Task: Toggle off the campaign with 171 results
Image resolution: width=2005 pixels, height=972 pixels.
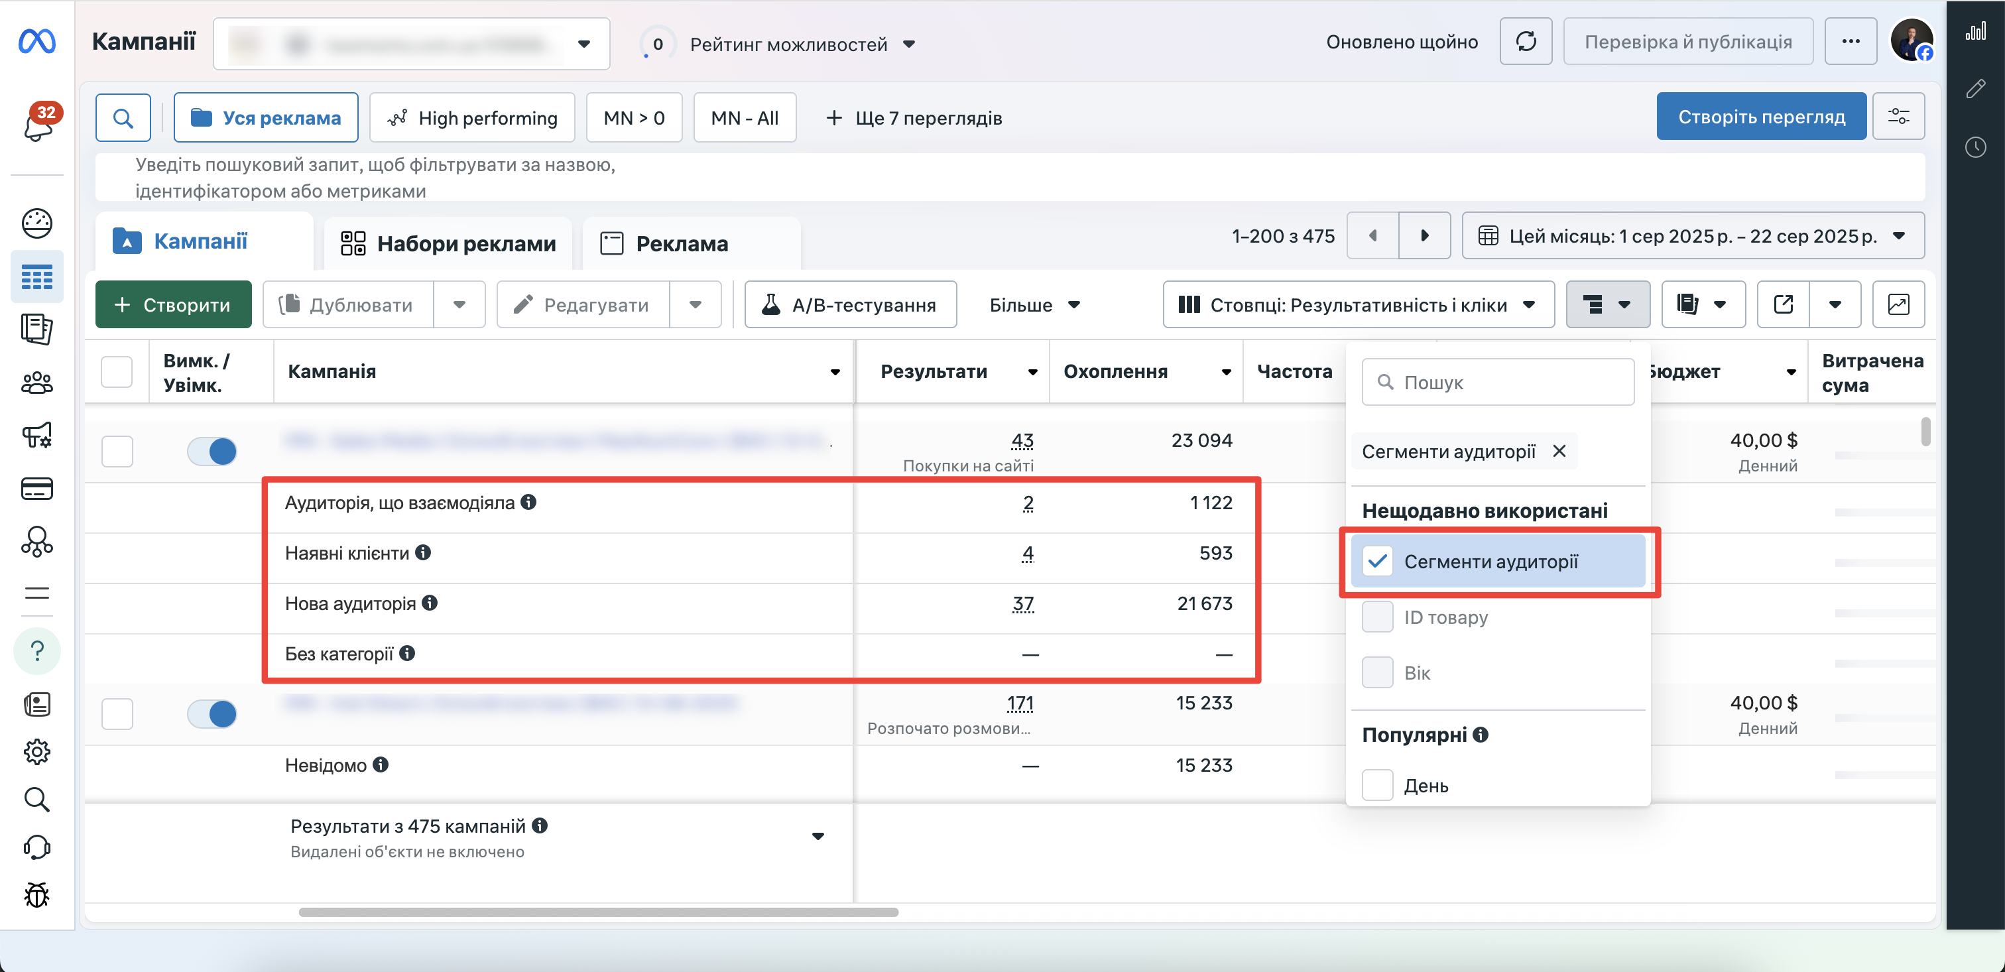Action: pos(212,713)
